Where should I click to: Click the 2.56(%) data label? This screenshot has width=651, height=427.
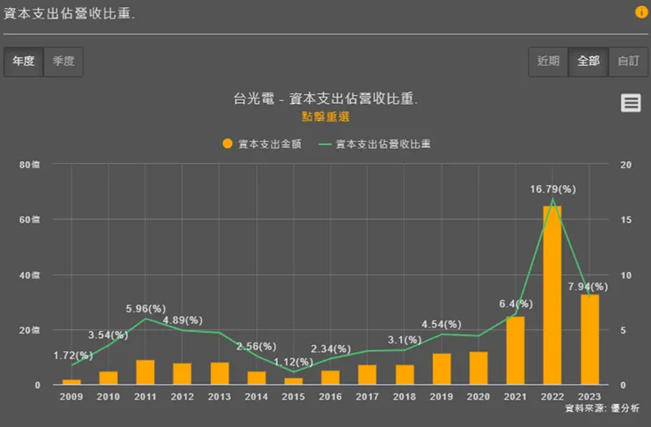tap(256, 346)
